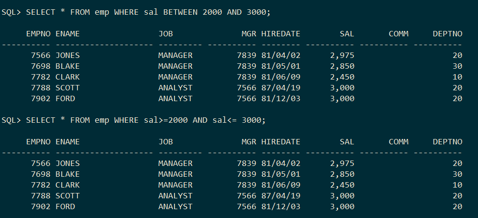
Task: Click salary 2,450 in the BETWEEN query results
Action: click(x=342, y=77)
